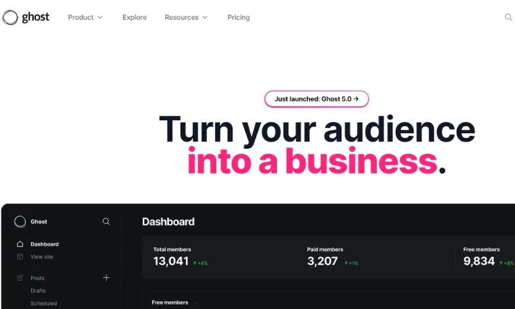
Task: Click the Ghost avatar circle in dashboard sidebar
Action: (x=20, y=221)
